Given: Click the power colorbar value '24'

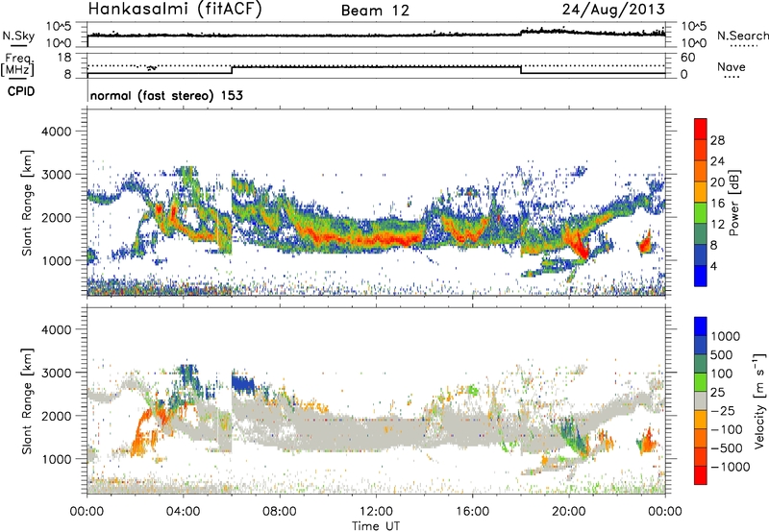Looking at the screenshot, I should point(717,161).
